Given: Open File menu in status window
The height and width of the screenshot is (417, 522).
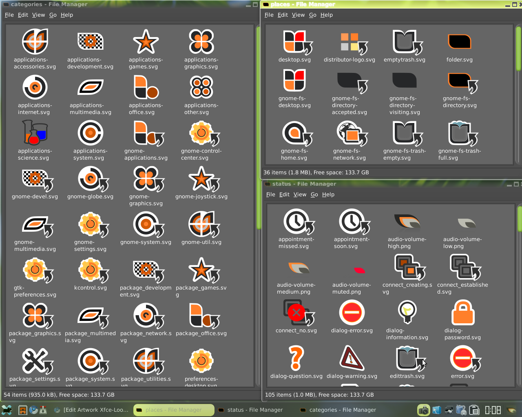Looking at the screenshot, I should [x=271, y=194].
